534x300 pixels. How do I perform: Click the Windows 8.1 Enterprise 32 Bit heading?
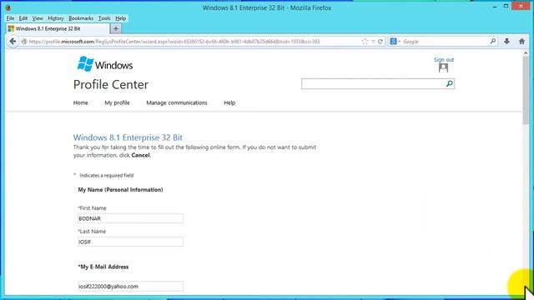(128, 137)
